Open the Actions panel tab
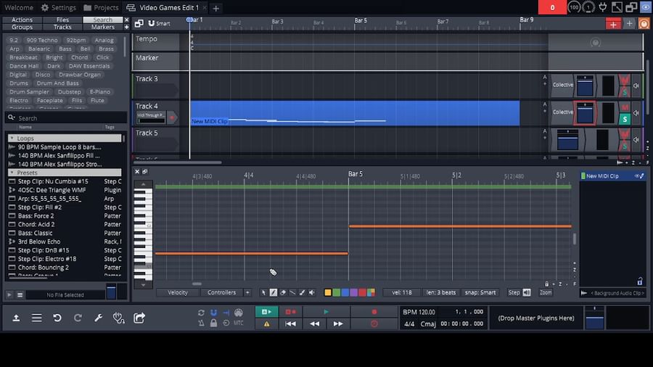 22,20
